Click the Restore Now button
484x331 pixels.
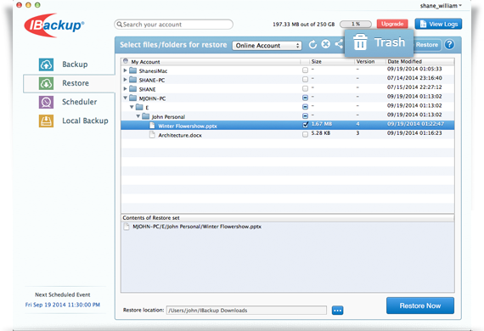point(420,306)
